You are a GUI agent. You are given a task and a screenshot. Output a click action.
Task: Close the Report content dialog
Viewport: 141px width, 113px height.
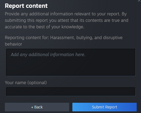139,1
